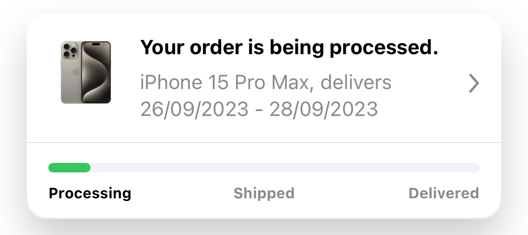Click the horizontal divider above progress bar
Image resolution: width=528 pixels, height=235 pixels.
(x=264, y=143)
